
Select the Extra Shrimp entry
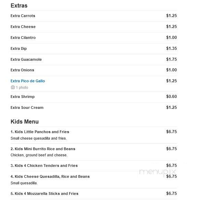(23, 97)
